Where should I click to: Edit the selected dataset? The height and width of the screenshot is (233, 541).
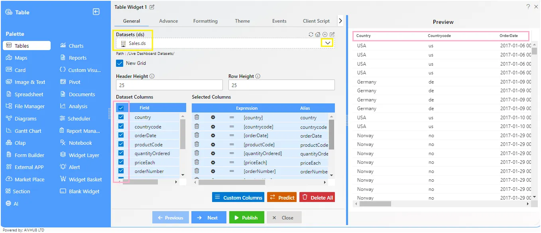pyautogui.click(x=332, y=35)
